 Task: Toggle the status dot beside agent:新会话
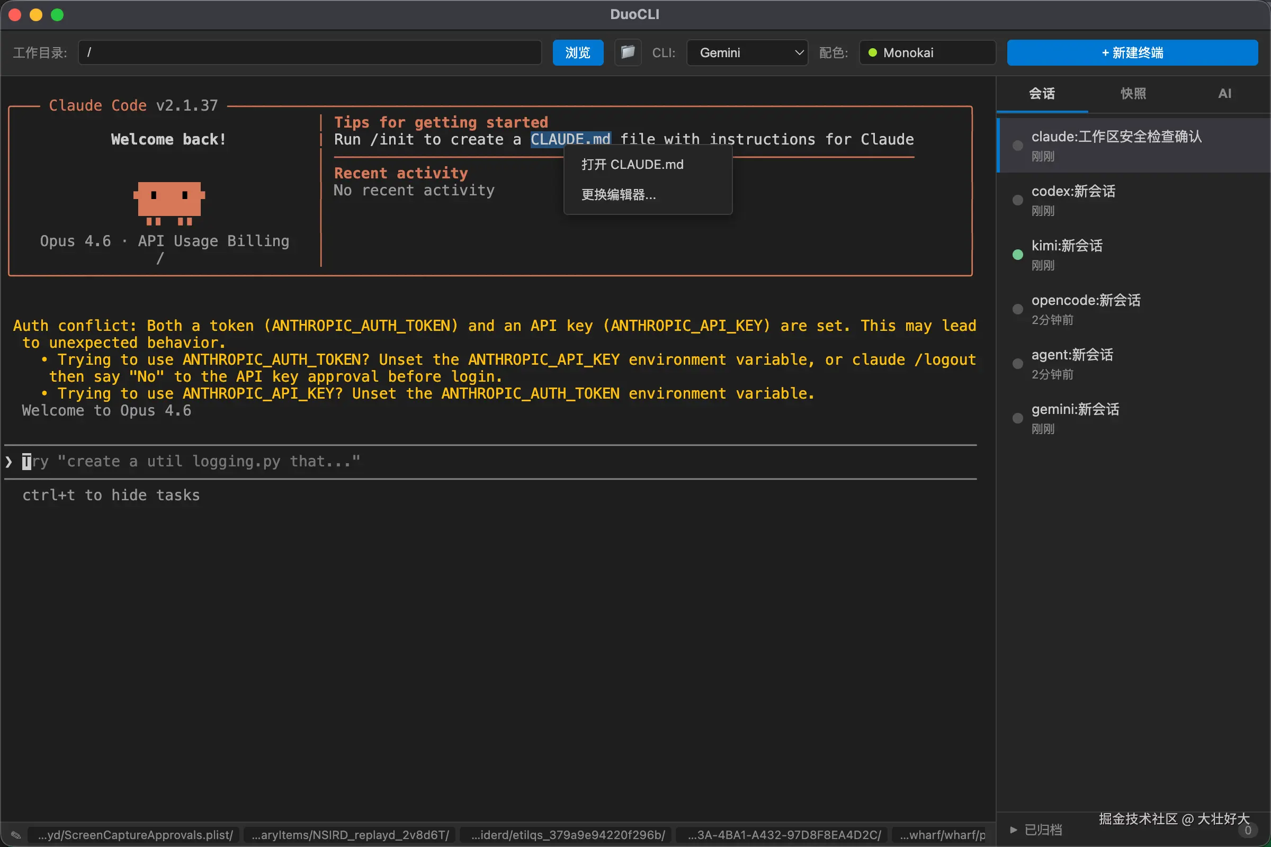(1017, 364)
